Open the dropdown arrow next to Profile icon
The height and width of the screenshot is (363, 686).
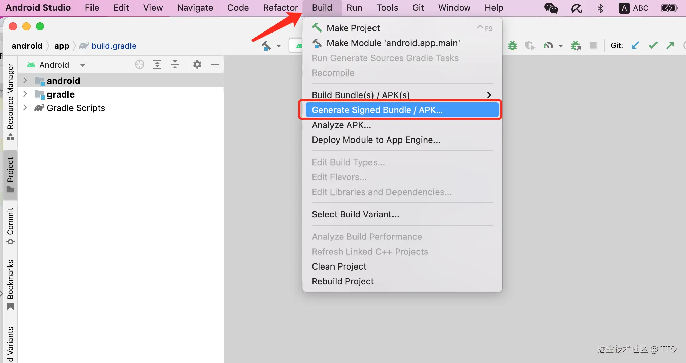tap(560, 46)
